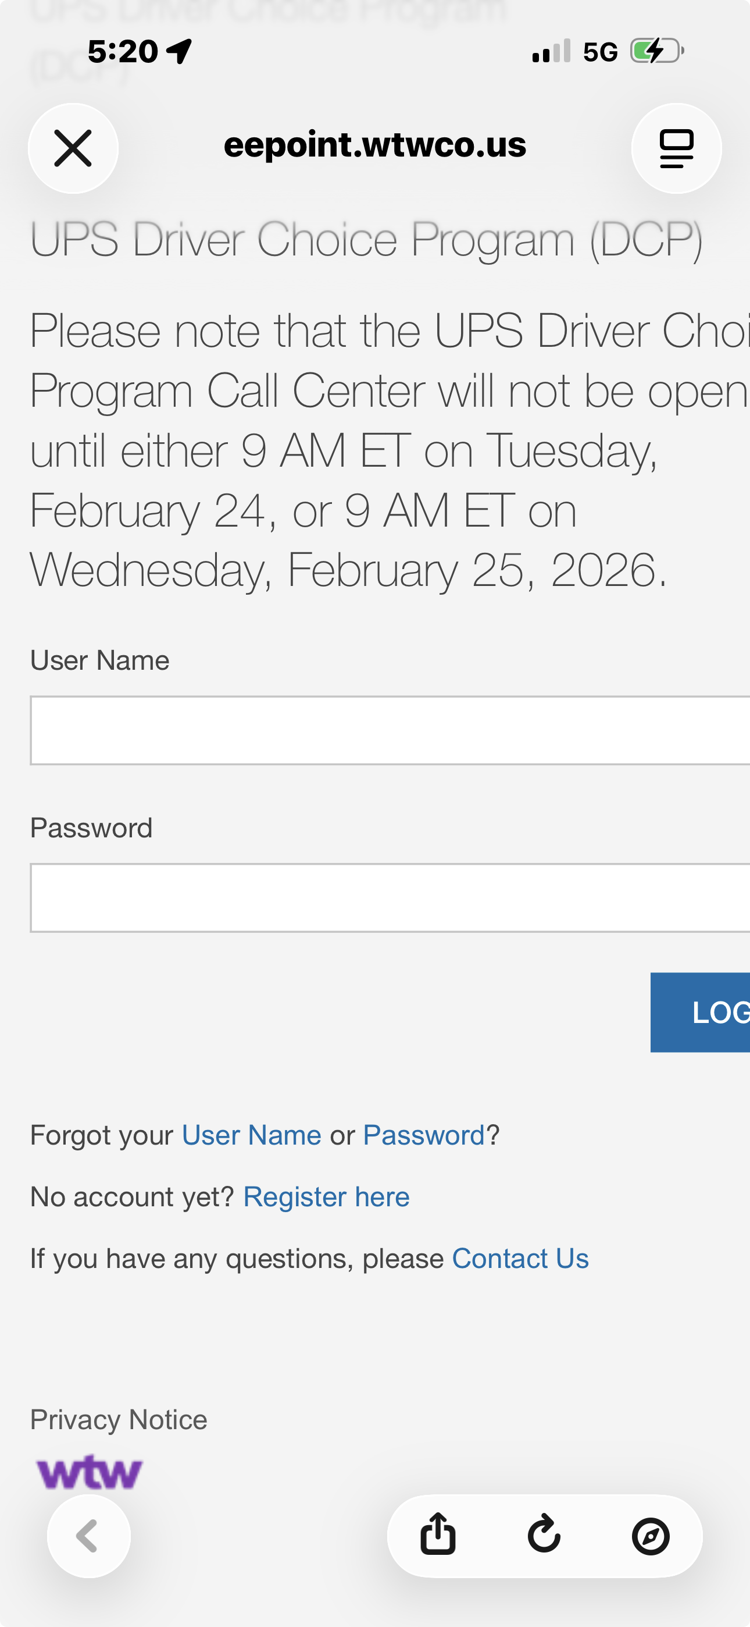Open the page menu icon beside the URL
The width and height of the screenshot is (750, 1627).
[676, 148]
